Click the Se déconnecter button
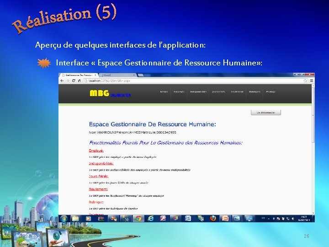329x247 pixels. pos(266,113)
